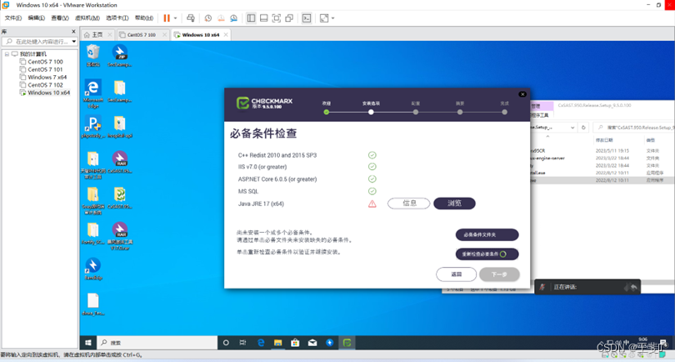
Task: Click the first green welcome step dot
Action: pyautogui.click(x=327, y=112)
